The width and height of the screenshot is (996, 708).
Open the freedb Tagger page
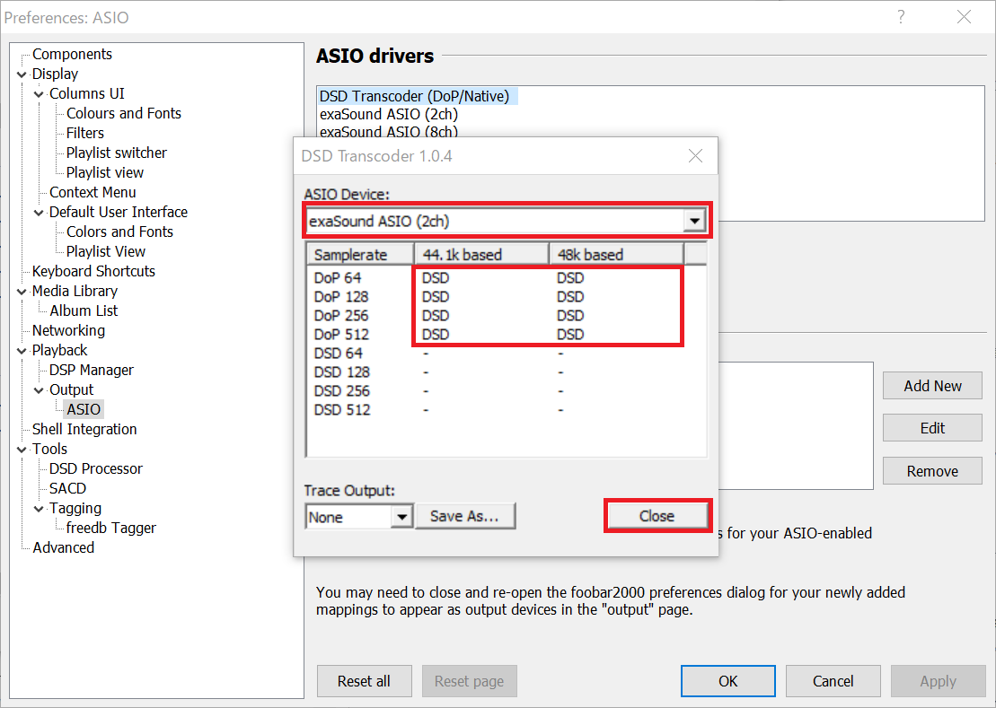(x=111, y=528)
